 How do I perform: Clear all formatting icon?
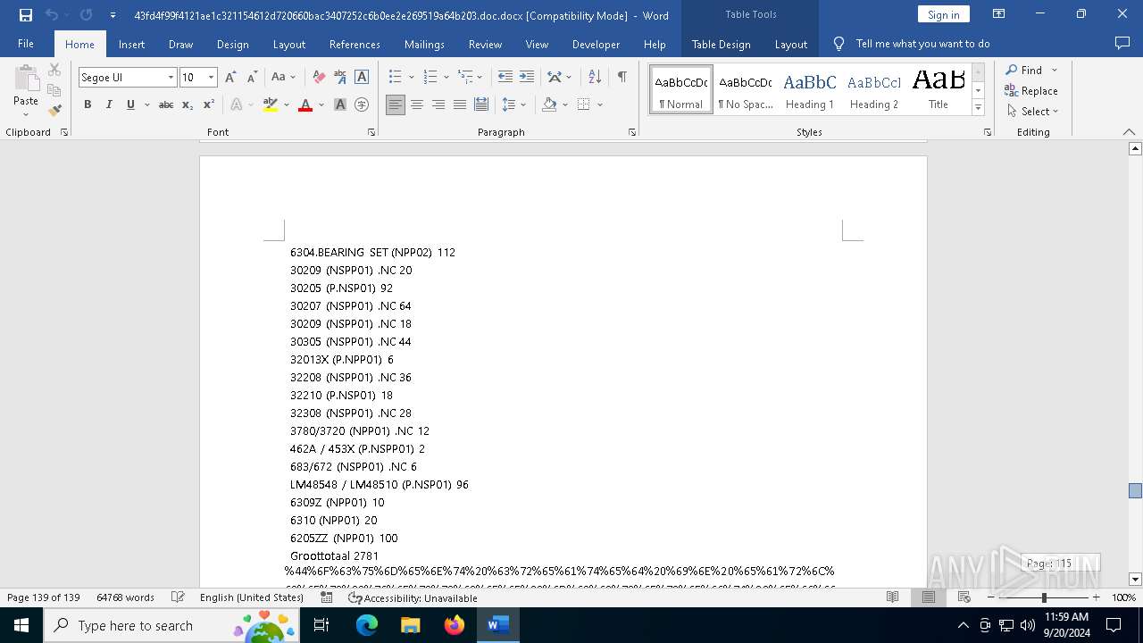(x=319, y=78)
